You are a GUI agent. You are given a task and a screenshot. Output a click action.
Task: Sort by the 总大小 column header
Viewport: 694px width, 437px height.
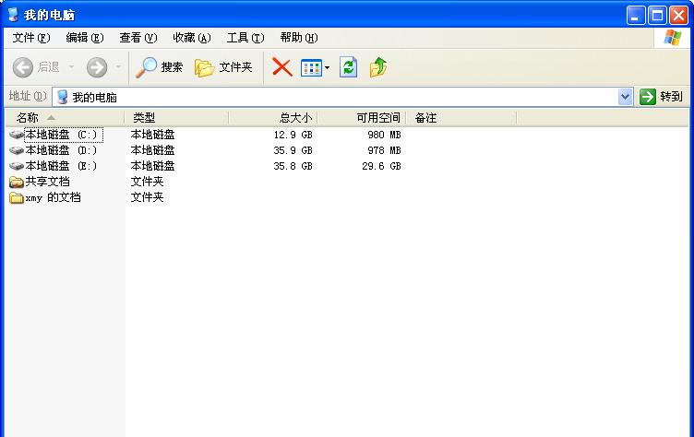[x=273, y=118]
